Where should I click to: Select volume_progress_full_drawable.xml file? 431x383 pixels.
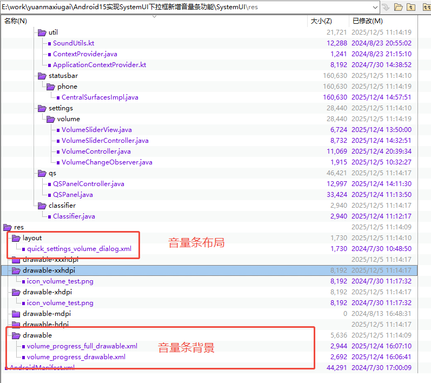click(82, 346)
